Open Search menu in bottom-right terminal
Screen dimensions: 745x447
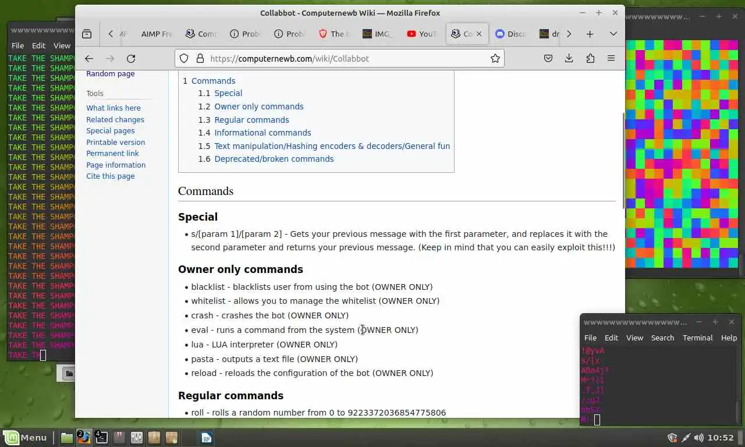tap(662, 338)
